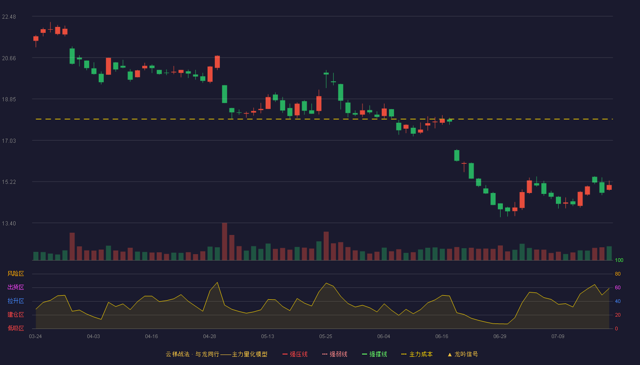The height and width of the screenshot is (365, 640).
Task: Click the orange 80 indicator scale value
Action: point(618,274)
